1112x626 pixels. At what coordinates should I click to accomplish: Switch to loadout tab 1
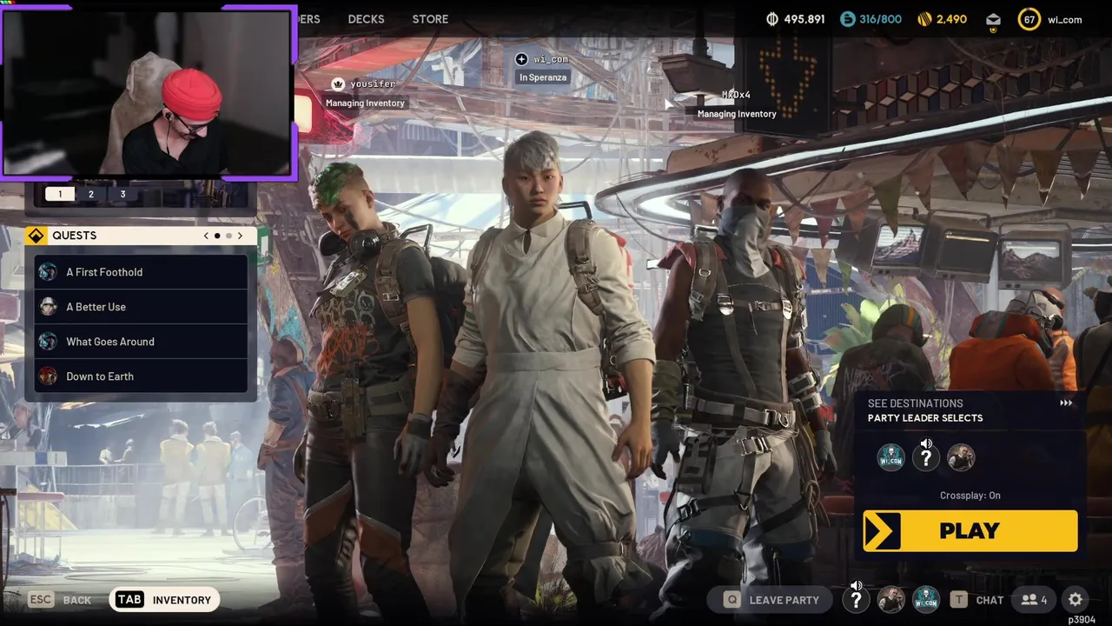pyautogui.click(x=60, y=194)
